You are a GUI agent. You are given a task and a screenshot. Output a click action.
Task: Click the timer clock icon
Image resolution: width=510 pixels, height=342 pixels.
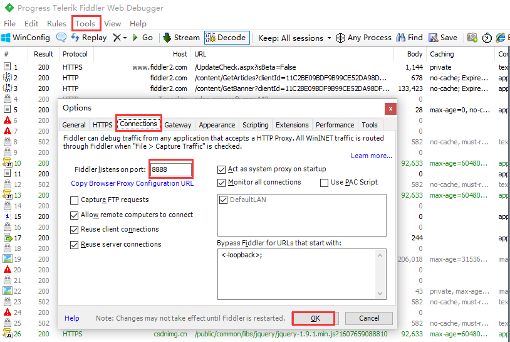click(487, 38)
